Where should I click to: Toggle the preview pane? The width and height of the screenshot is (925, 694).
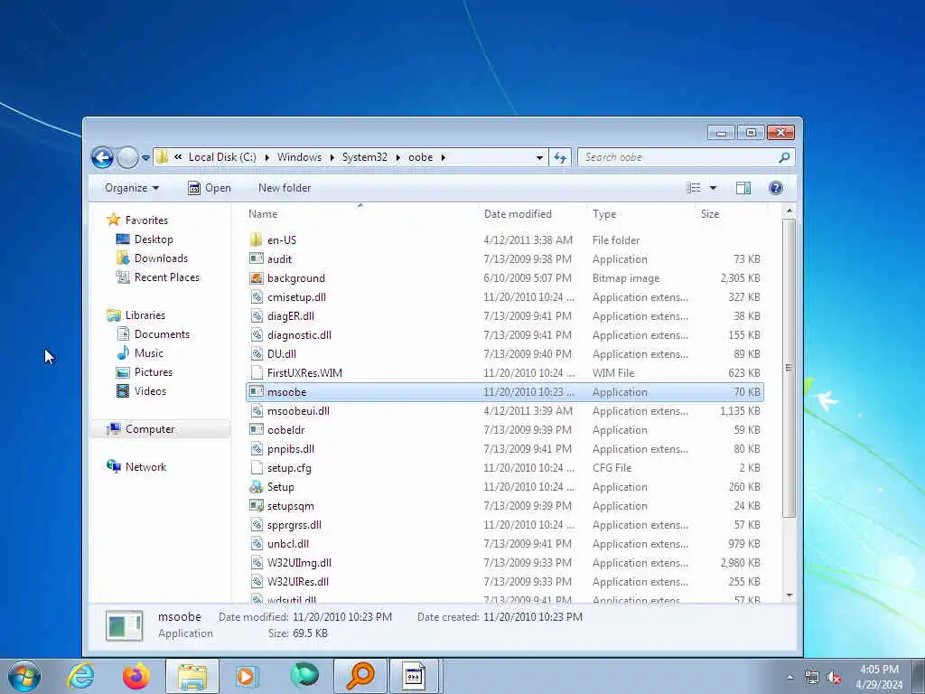click(x=743, y=188)
